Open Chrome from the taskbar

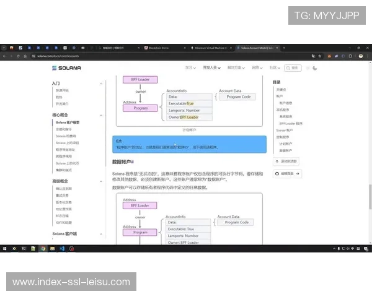[43, 249]
